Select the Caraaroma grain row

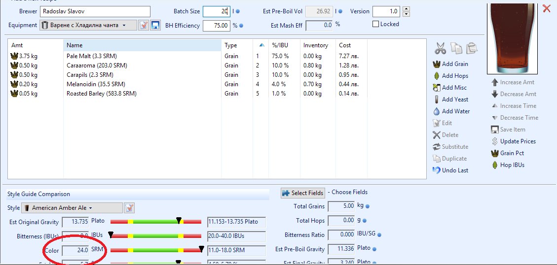pos(97,66)
